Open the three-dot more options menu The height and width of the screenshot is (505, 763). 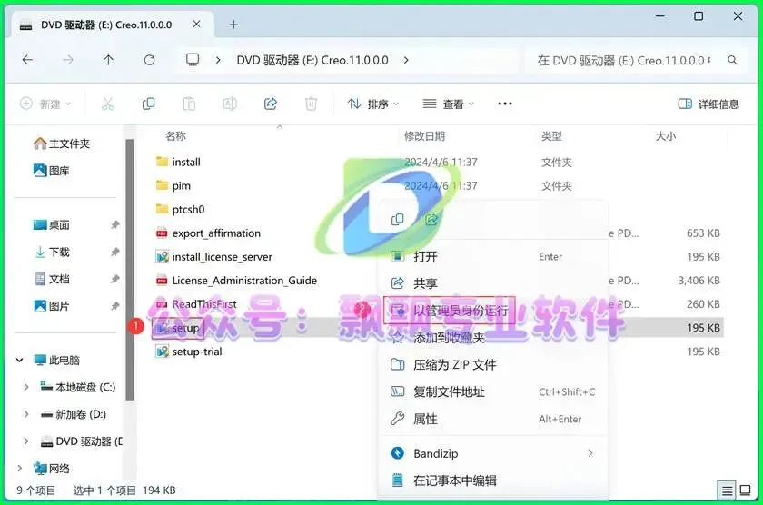505,104
